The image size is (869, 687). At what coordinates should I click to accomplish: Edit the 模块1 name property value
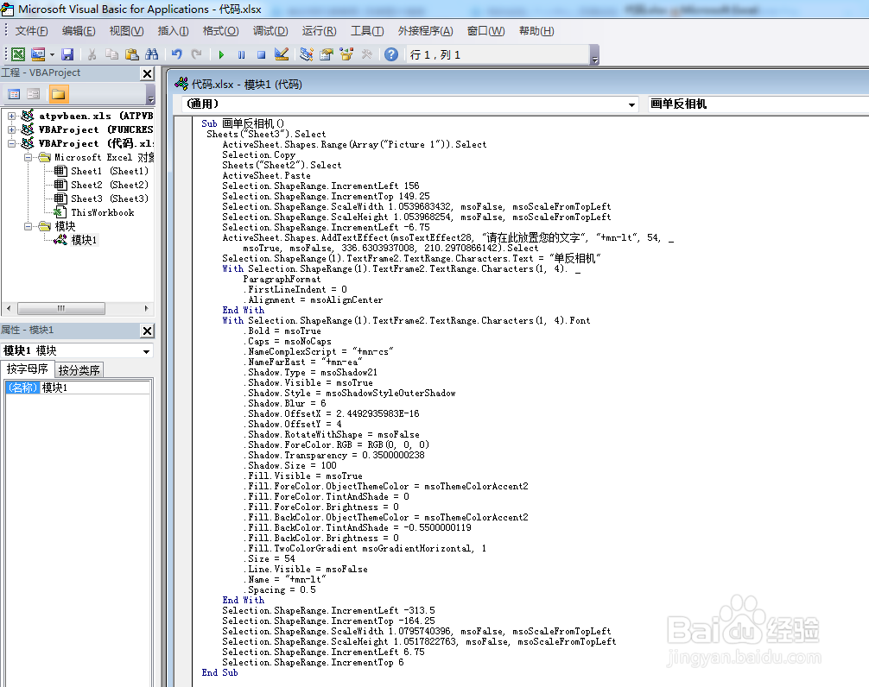[95, 388]
